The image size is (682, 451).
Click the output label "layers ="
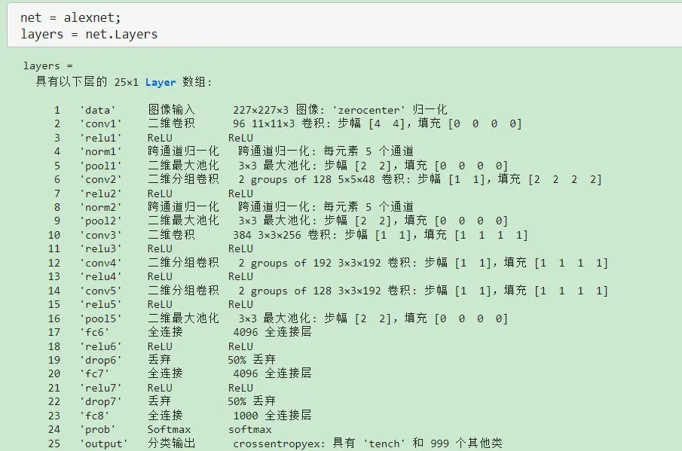coord(47,66)
